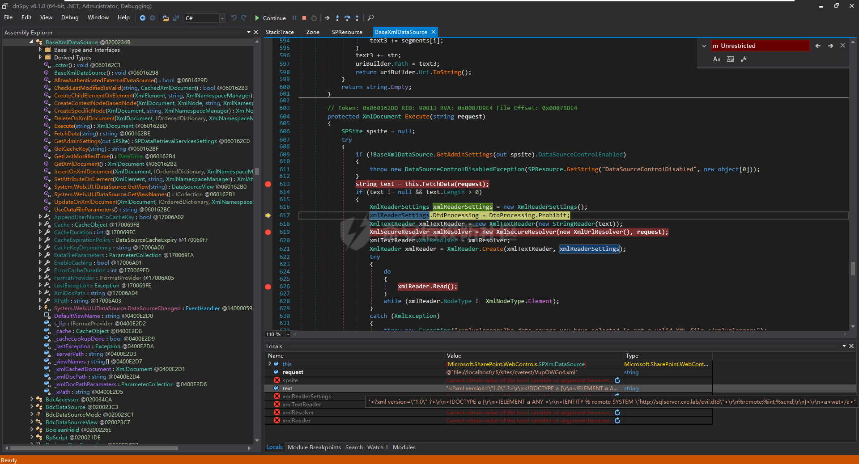This screenshot has width=859, height=464.
Task: Open the Debug menu
Action: (x=70, y=17)
